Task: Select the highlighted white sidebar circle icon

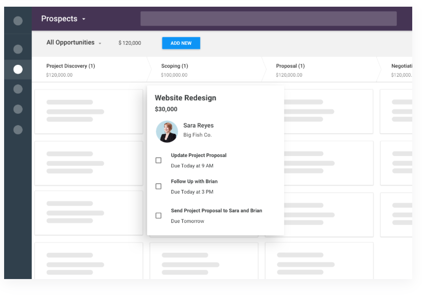Action: click(18, 70)
